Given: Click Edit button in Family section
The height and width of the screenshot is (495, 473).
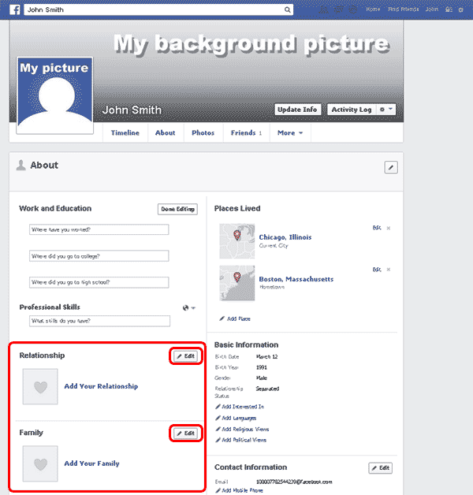Looking at the screenshot, I should [186, 434].
